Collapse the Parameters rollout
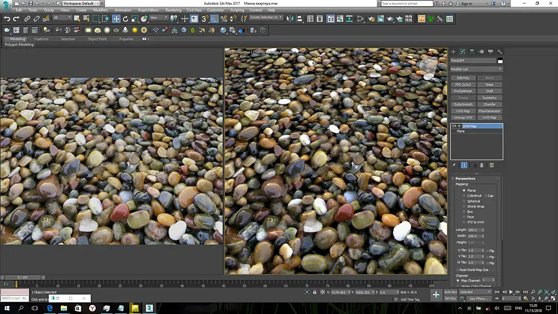Image resolution: width=558 pixels, height=314 pixels. click(465, 178)
